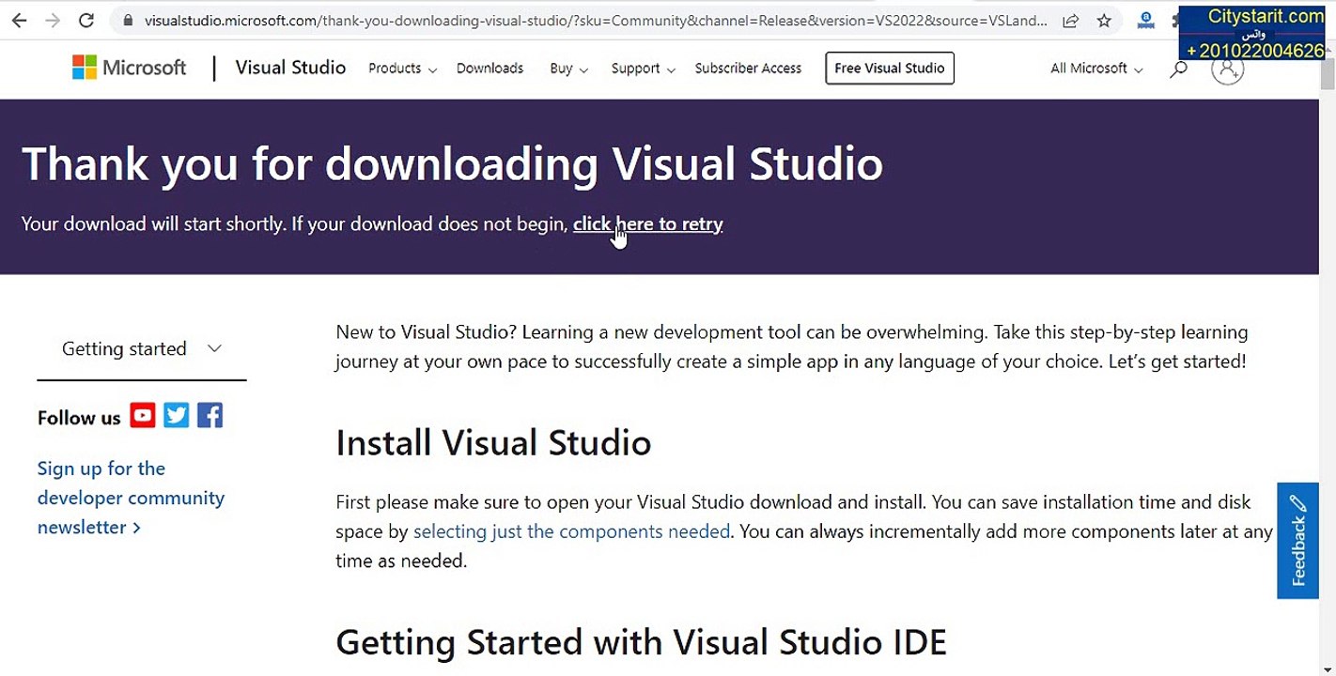Expand the All Microsoft menu

coord(1096,69)
